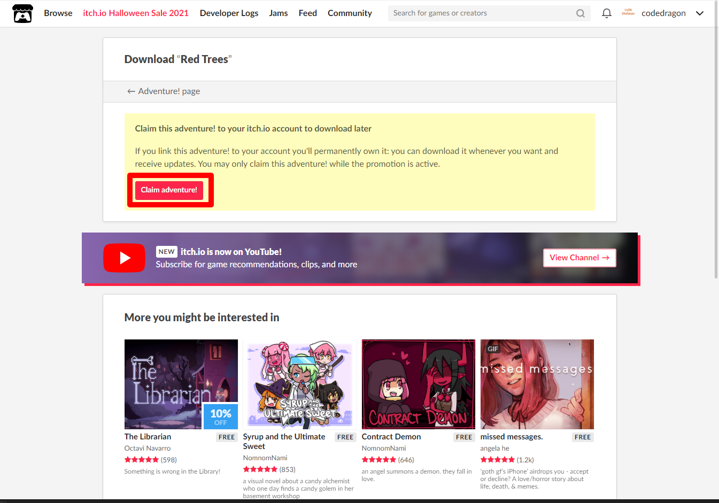Click the codedragon username
This screenshot has height=503, width=719.
[663, 13]
